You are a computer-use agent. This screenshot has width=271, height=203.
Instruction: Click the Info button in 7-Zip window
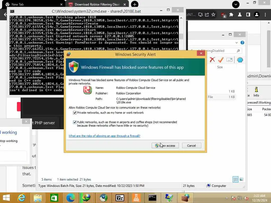pos(256,92)
